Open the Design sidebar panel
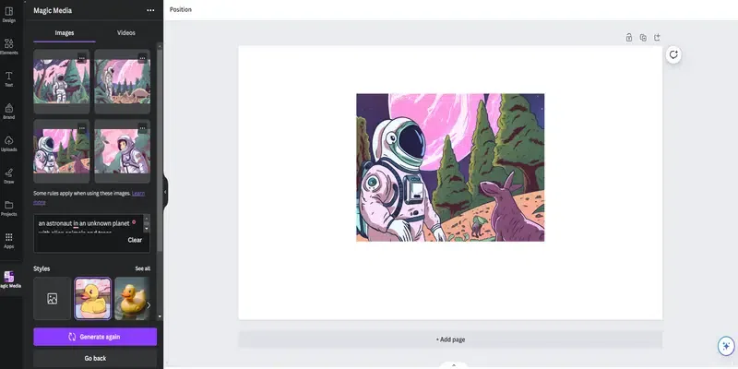This screenshot has height=369, width=738. point(9,14)
